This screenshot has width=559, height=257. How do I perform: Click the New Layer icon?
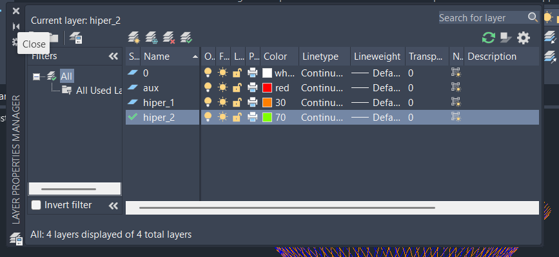tap(133, 37)
